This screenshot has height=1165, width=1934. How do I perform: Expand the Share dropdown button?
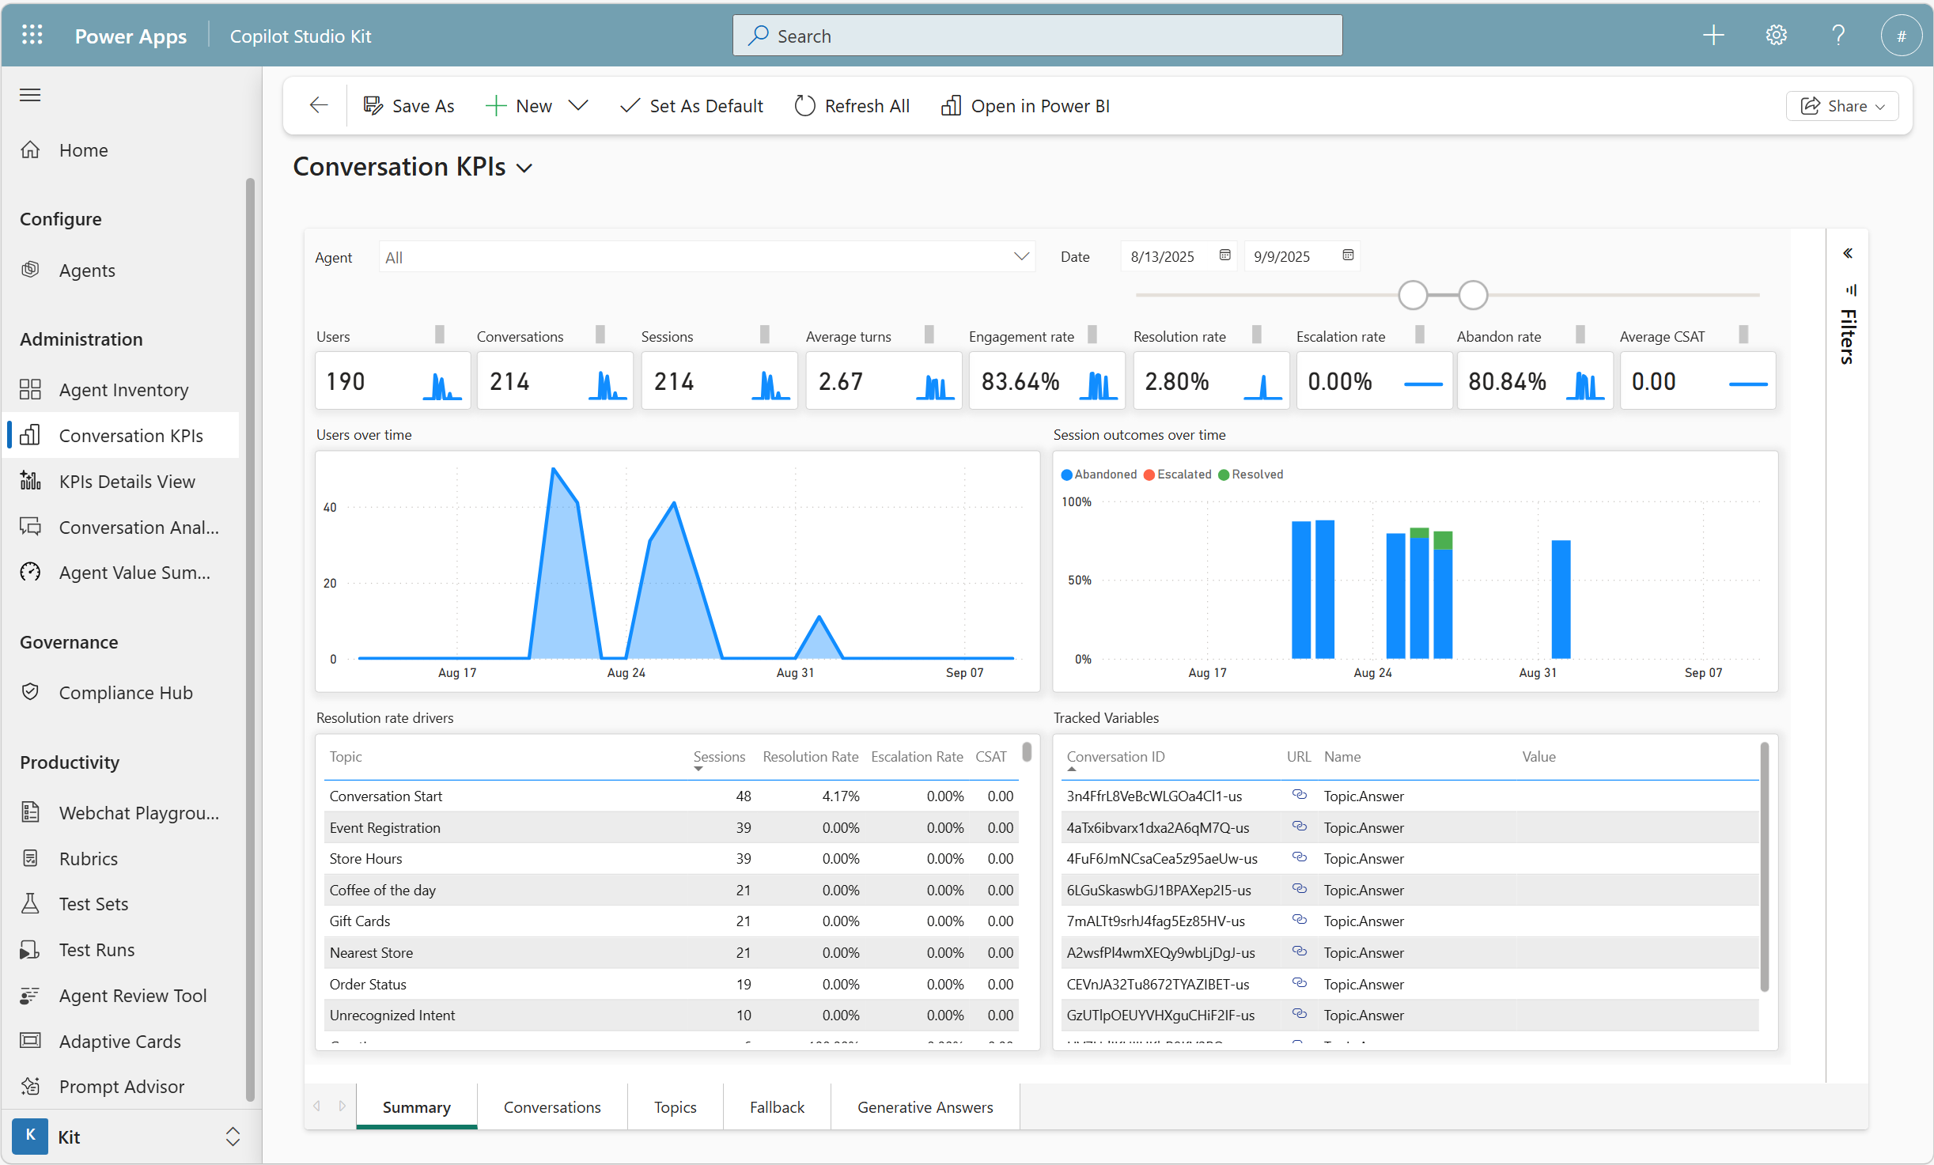tap(1842, 106)
